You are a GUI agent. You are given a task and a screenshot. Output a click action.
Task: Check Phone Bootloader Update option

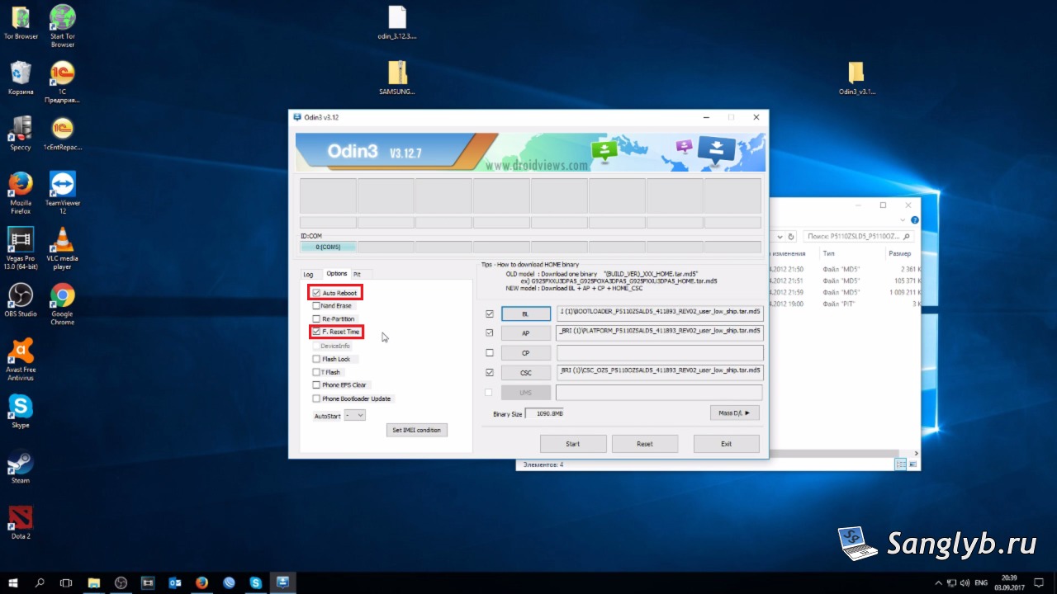[x=316, y=398]
